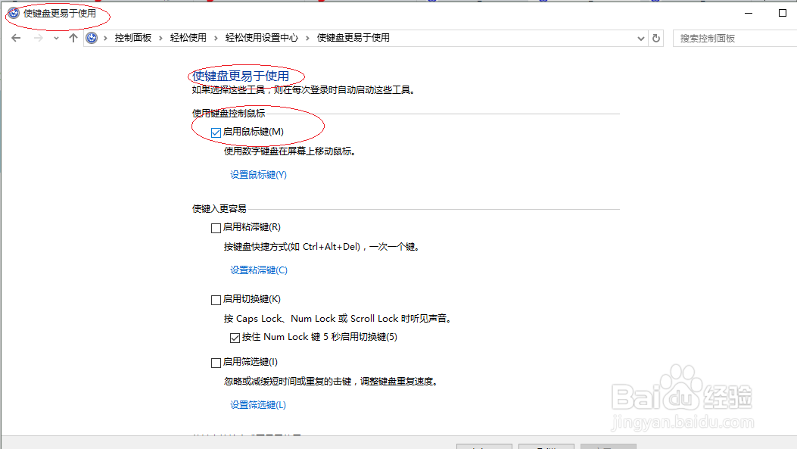Uncheck 按住 Num Lock 键 5 秒启用切换键
This screenshot has height=449, width=797.
[x=235, y=337]
